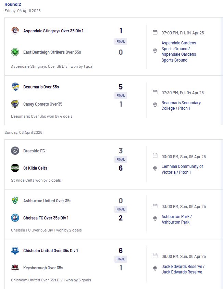The width and height of the screenshot is (223, 291).
Task: Click the East Bentleigh Strikers green logo
Action: 15,52
